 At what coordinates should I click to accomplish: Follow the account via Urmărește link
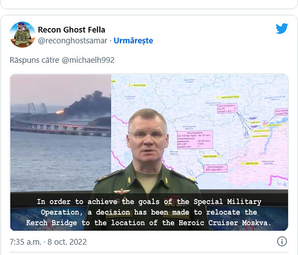[133, 40]
